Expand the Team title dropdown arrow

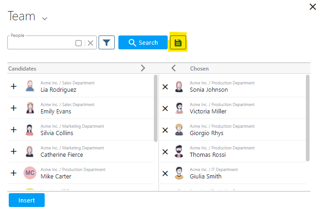[x=45, y=19]
